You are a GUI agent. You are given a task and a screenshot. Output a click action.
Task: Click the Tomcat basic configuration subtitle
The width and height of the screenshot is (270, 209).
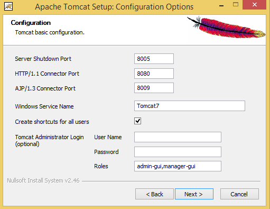coord(50,32)
